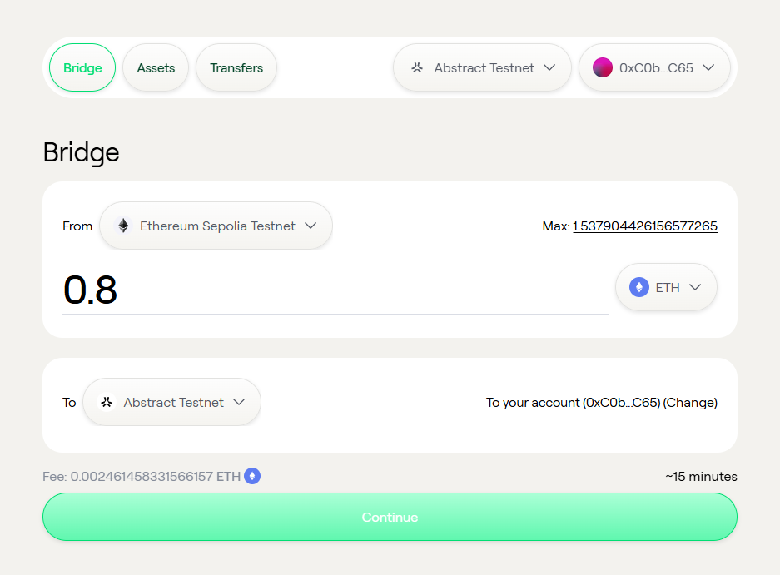Click the Abstract icon in To selector
Viewport: 780px width, 575px height.
pos(107,403)
